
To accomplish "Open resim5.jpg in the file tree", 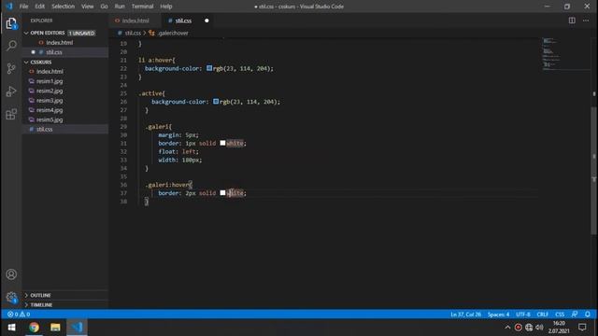I will [65, 119].
